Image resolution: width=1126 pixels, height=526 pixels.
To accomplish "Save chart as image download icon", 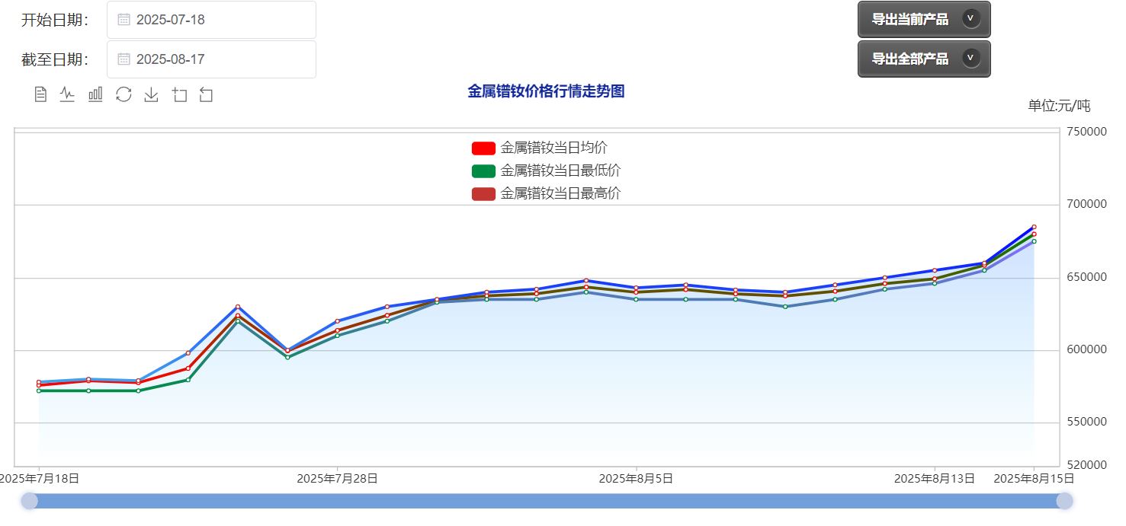I will tap(151, 94).
